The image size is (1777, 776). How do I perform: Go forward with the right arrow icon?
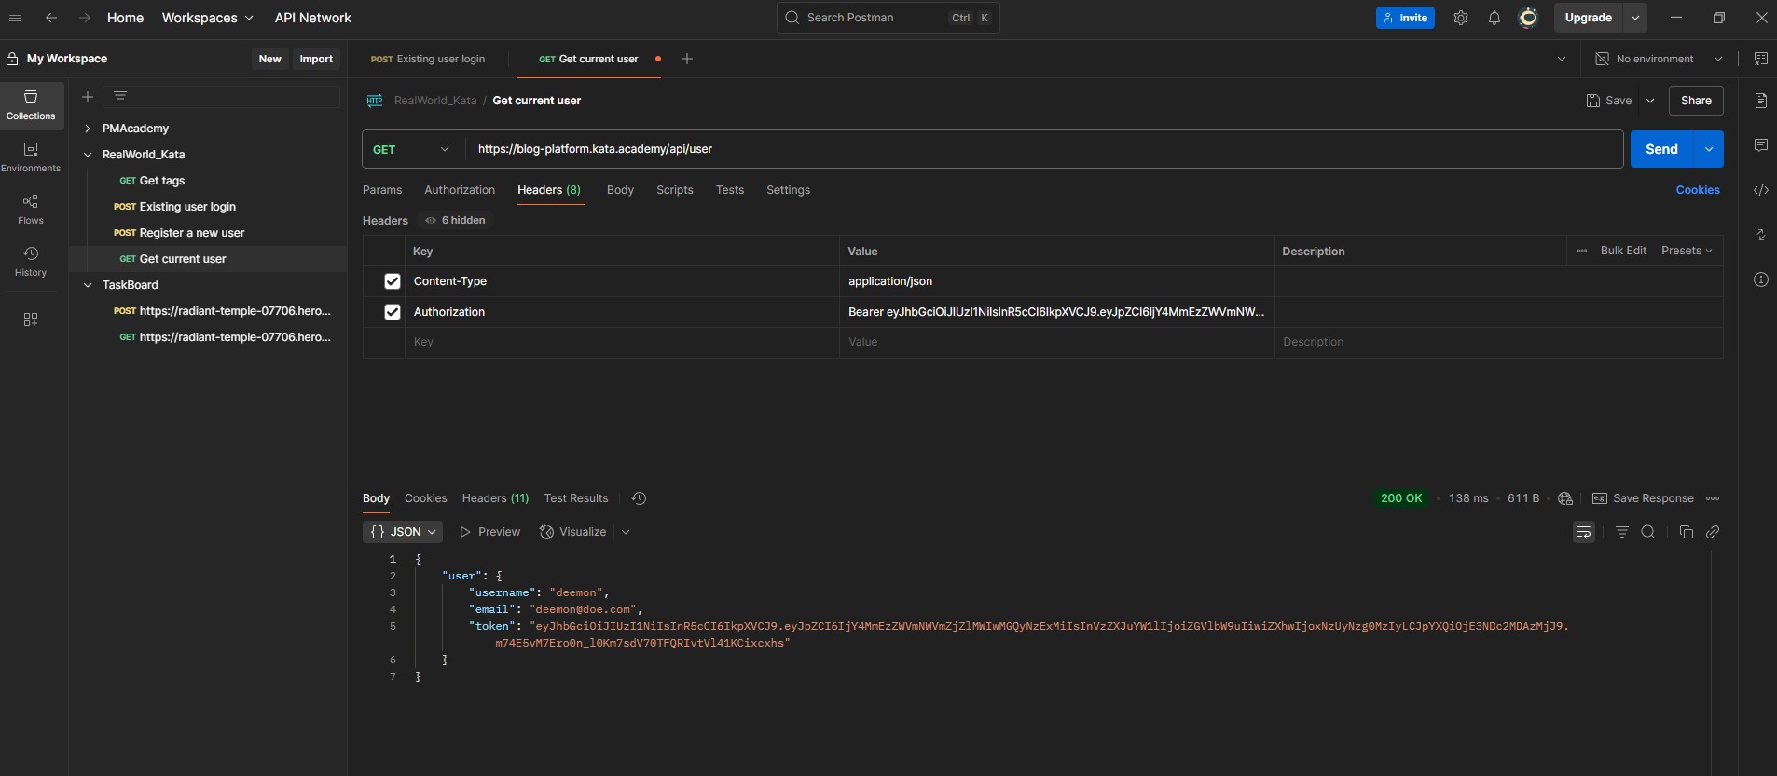(84, 18)
